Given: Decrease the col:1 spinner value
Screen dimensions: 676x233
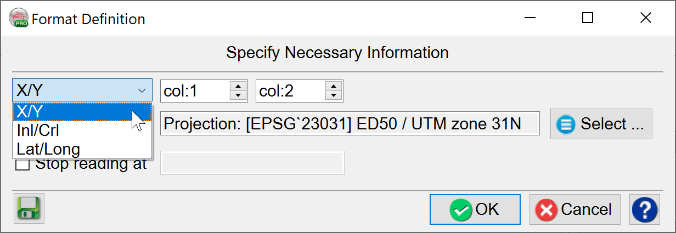Looking at the screenshot, I should pyautogui.click(x=238, y=95).
